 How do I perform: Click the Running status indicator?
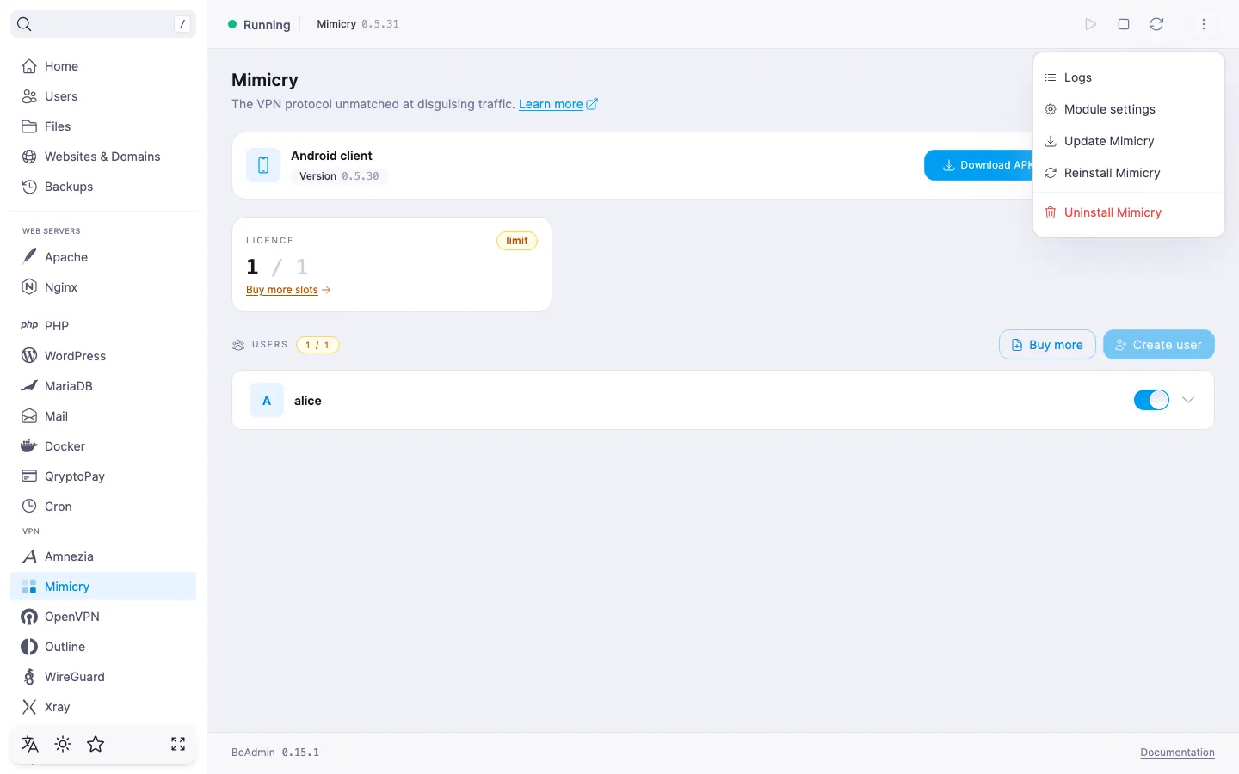259,25
